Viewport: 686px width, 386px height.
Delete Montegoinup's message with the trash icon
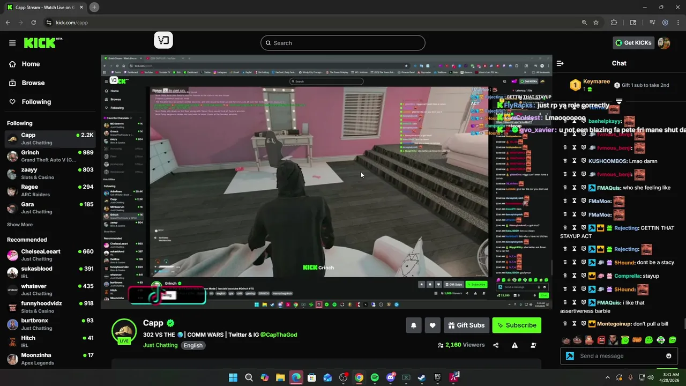click(x=565, y=324)
